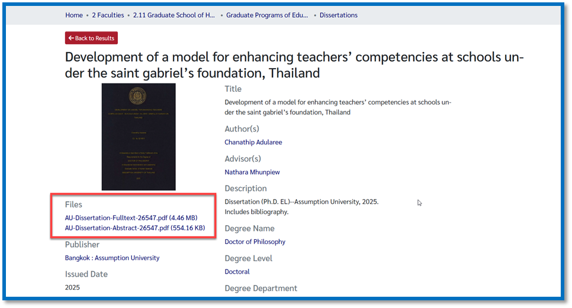Click the issued date value 2025
572x308 pixels.
pyautogui.click(x=72, y=287)
